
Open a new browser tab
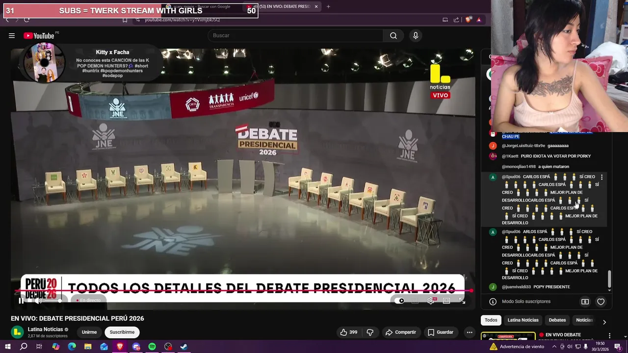point(328,6)
